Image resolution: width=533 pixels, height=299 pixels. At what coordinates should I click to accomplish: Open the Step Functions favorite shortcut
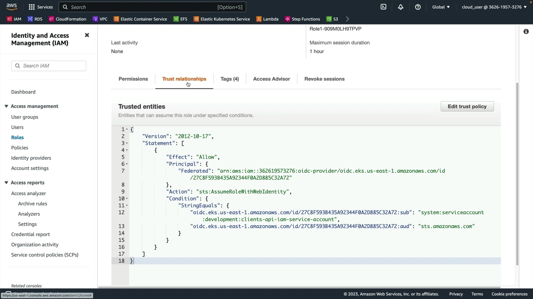tap(303, 19)
